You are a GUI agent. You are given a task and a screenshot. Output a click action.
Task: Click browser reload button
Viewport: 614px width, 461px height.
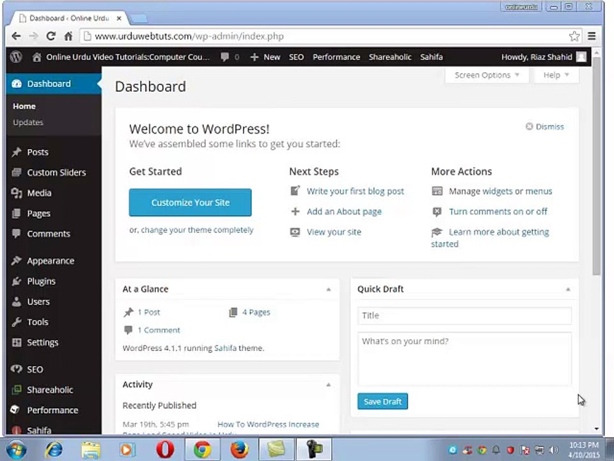tap(51, 36)
